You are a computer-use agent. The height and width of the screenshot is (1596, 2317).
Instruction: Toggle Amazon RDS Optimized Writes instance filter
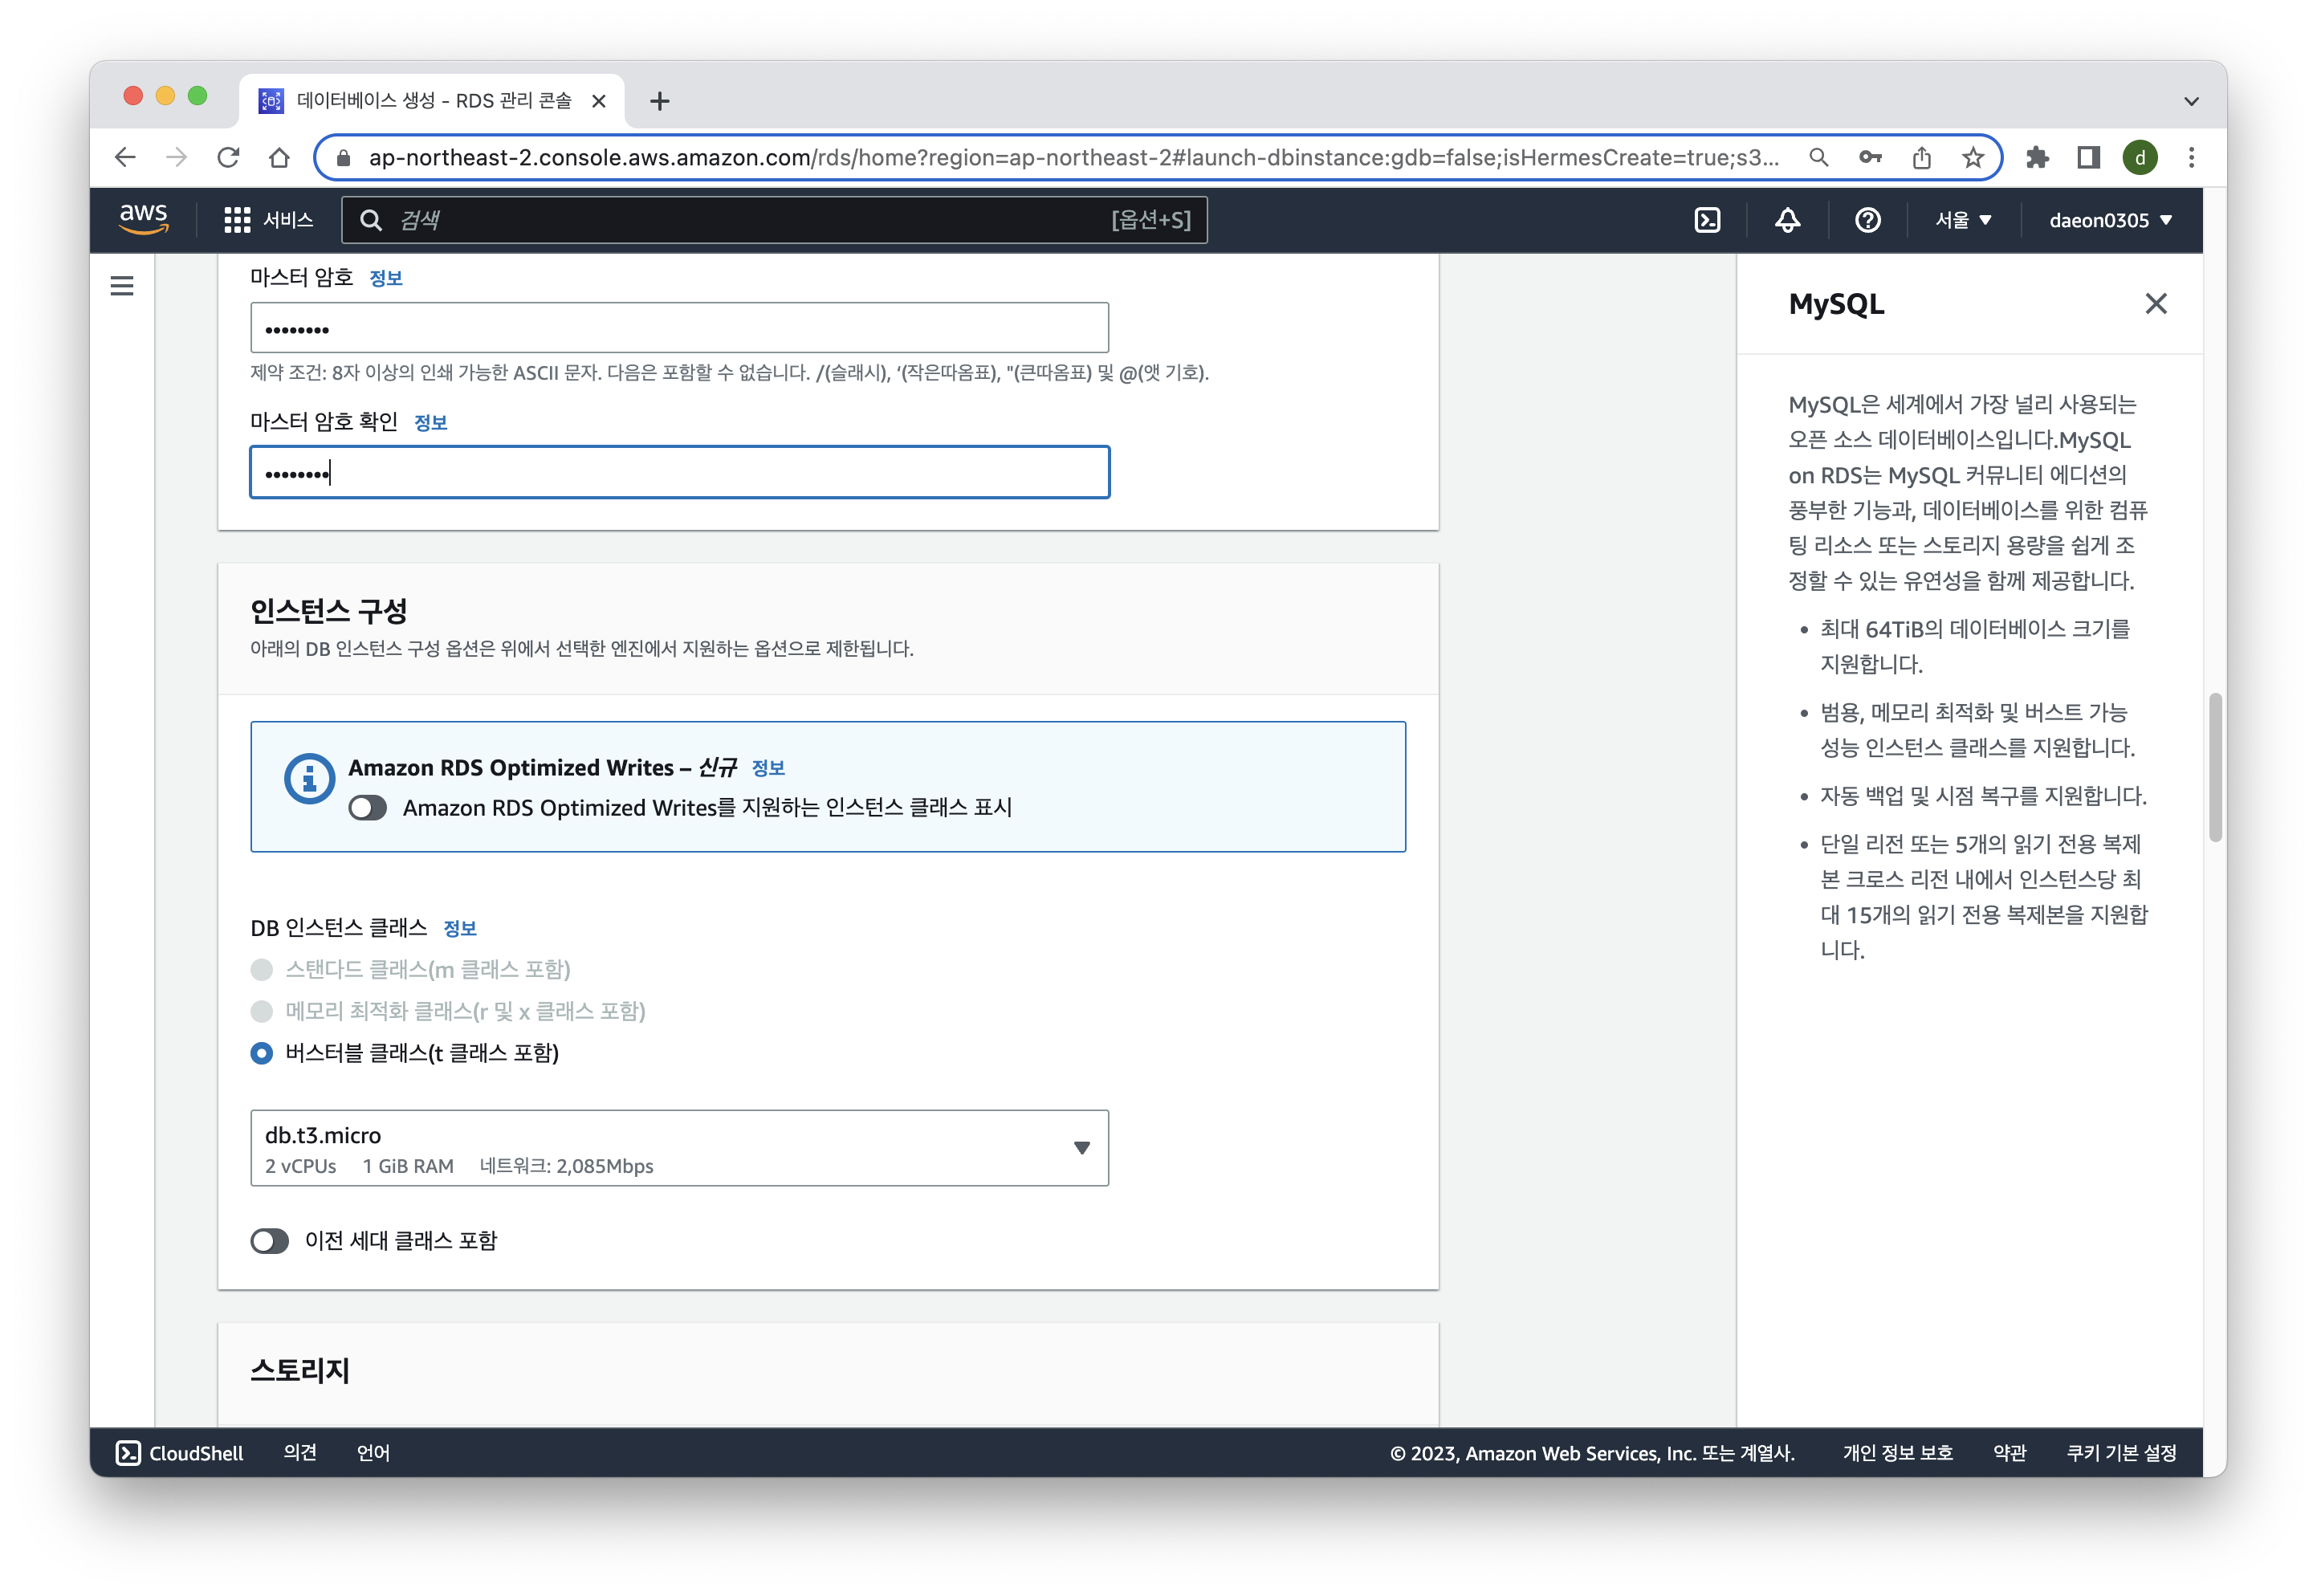pyautogui.click(x=368, y=808)
